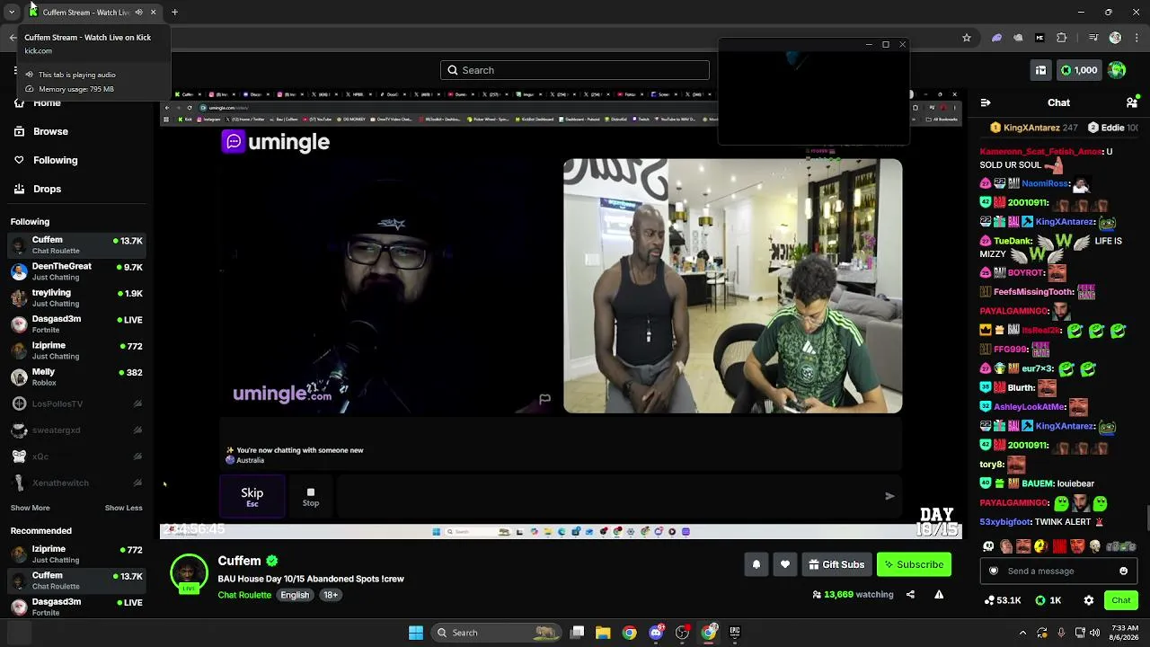This screenshot has height=647, width=1150.
Task: Open Chrome media controls icon
Action: (x=1092, y=38)
